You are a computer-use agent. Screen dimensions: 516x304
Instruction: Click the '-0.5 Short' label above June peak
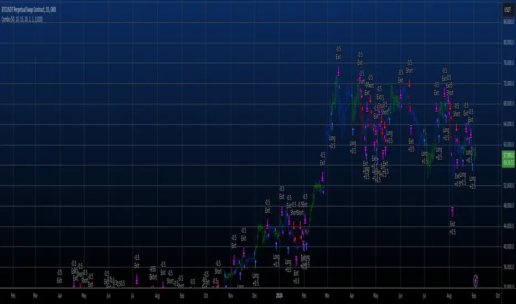pyautogui.click(x=409, y=66)
